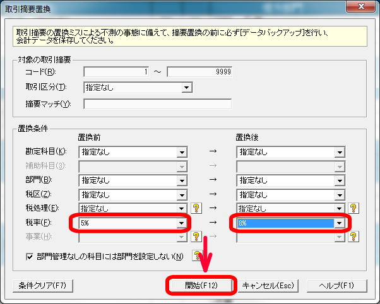Expand 部門 置換前 dropdown
This screenshot has height=304, width=380.
[182, 180]
